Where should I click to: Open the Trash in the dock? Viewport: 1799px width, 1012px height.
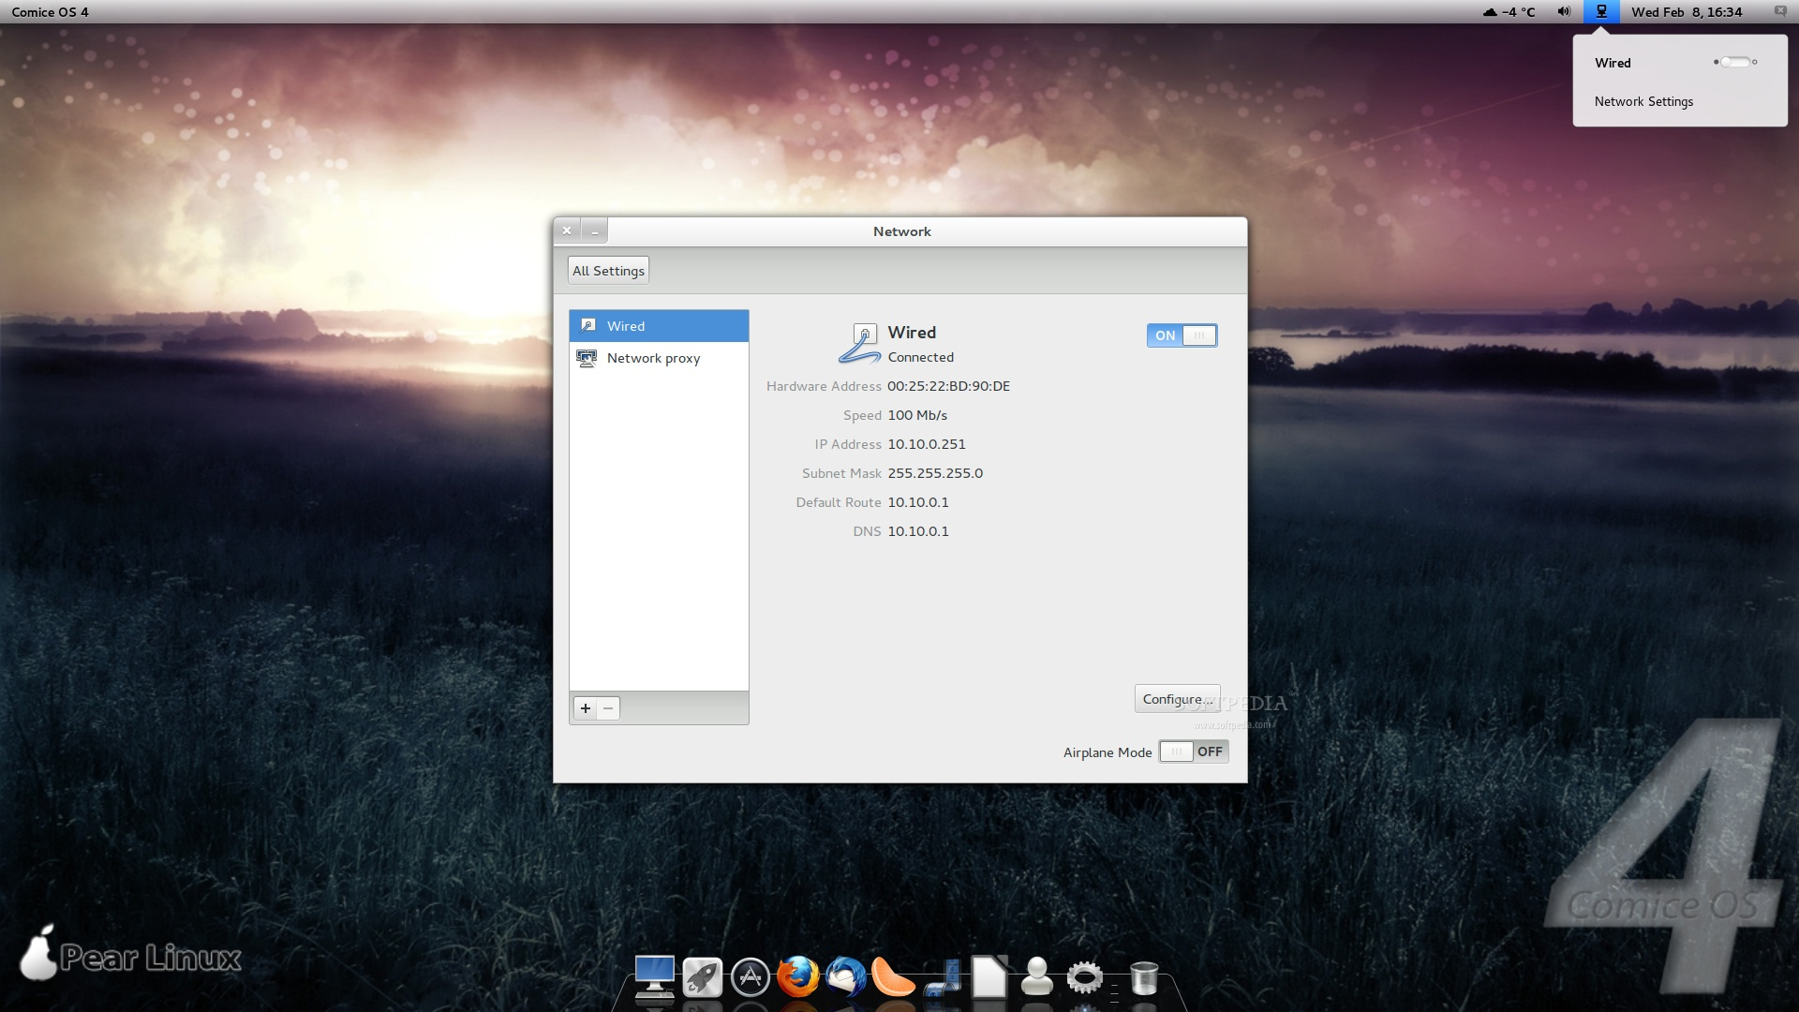[1143, 977]
